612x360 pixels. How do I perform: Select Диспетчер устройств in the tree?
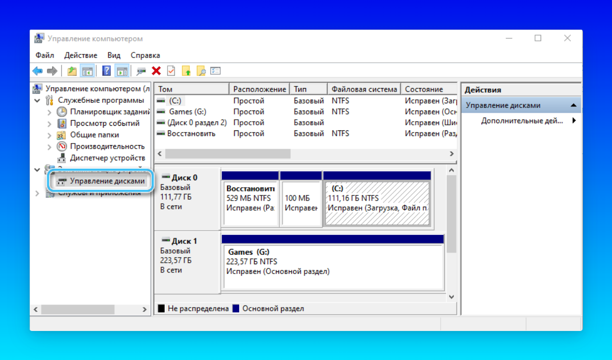point(107,158)
